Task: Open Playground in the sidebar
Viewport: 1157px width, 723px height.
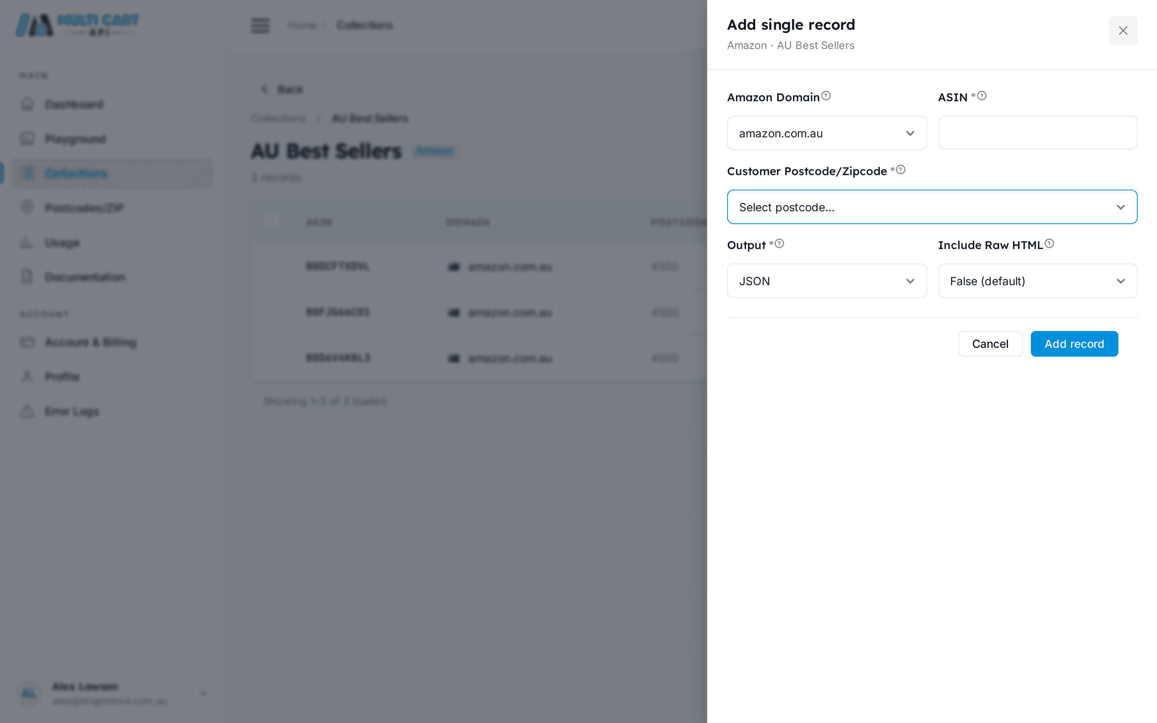Action: 112,139
